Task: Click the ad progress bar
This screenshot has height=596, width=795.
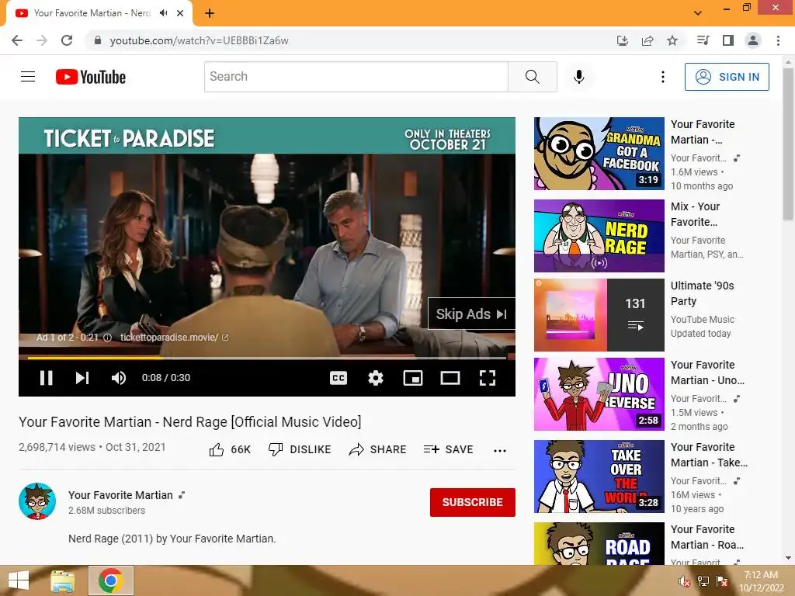Action: coord(267,358)
